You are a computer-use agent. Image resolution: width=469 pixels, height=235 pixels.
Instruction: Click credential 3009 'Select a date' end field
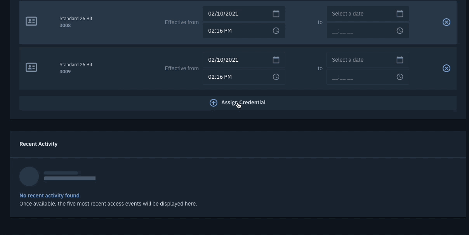tap(368, 60)
